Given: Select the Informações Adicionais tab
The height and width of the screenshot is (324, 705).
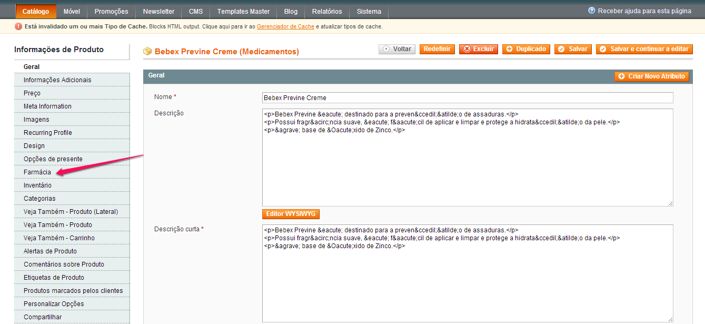Looking at the screenshot, I should click(72, 80).
